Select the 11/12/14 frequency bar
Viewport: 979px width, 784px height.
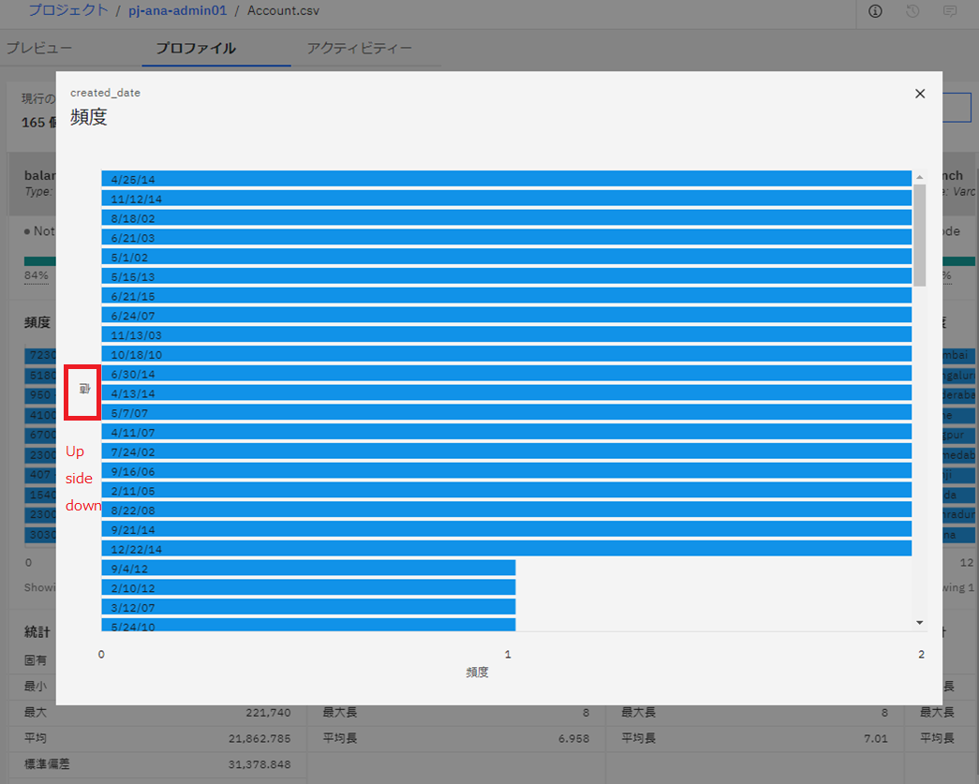tap(506, 199)
